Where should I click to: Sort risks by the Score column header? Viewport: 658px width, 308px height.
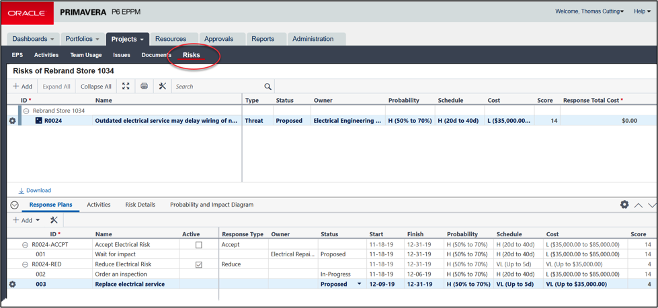pos(544,101)
